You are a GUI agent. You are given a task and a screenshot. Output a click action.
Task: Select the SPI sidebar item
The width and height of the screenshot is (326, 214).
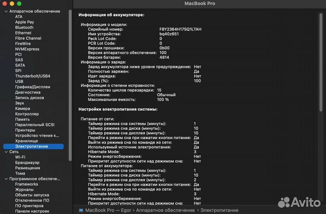[x=18, y=70]
